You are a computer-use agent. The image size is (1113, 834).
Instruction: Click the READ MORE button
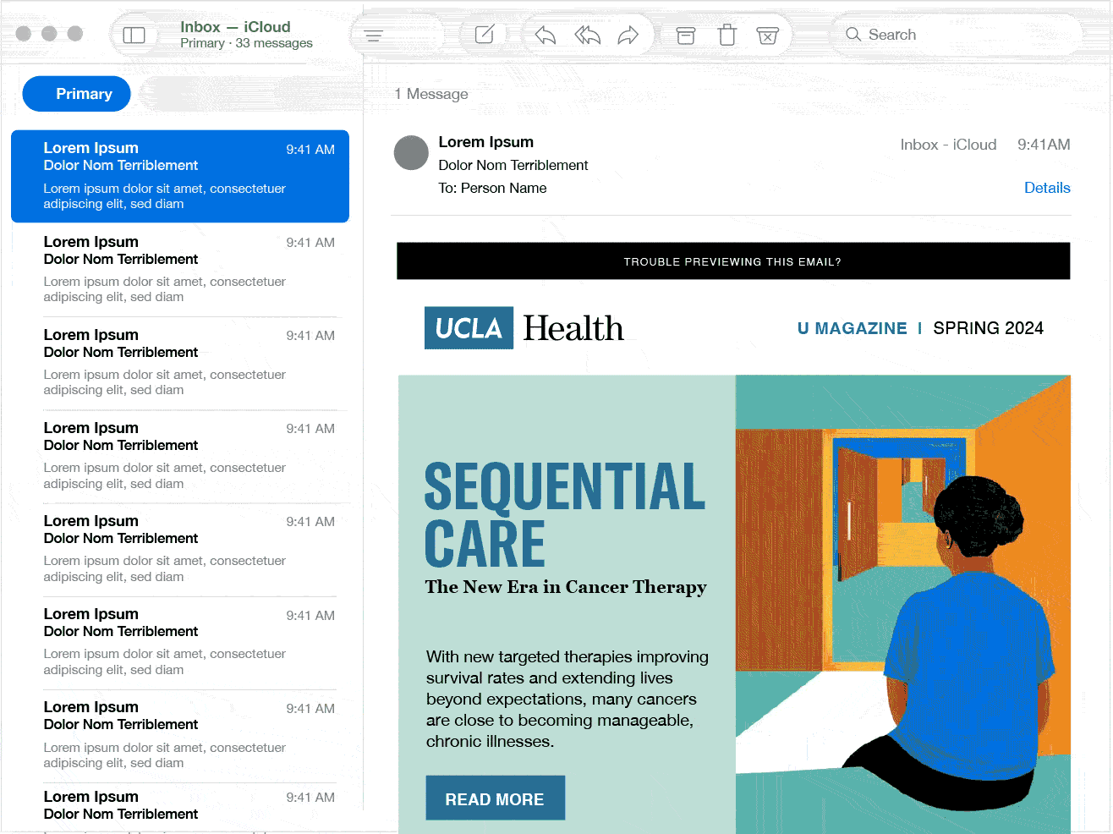tap(495, 798)
